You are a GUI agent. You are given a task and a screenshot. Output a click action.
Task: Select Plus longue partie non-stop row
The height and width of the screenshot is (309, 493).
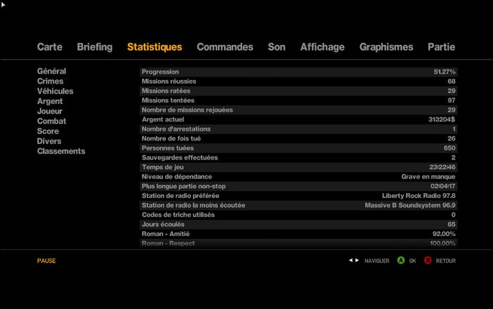(x=298, y=186)
